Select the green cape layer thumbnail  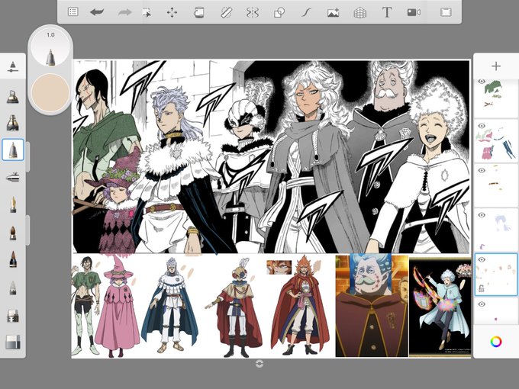point(496,98)
